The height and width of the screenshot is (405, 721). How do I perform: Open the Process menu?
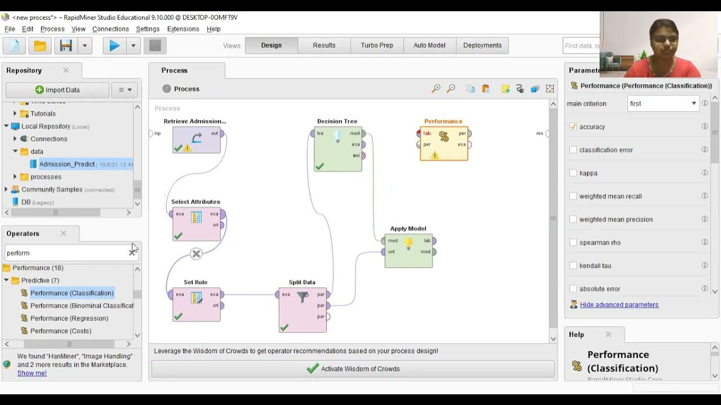pos(52,29)
